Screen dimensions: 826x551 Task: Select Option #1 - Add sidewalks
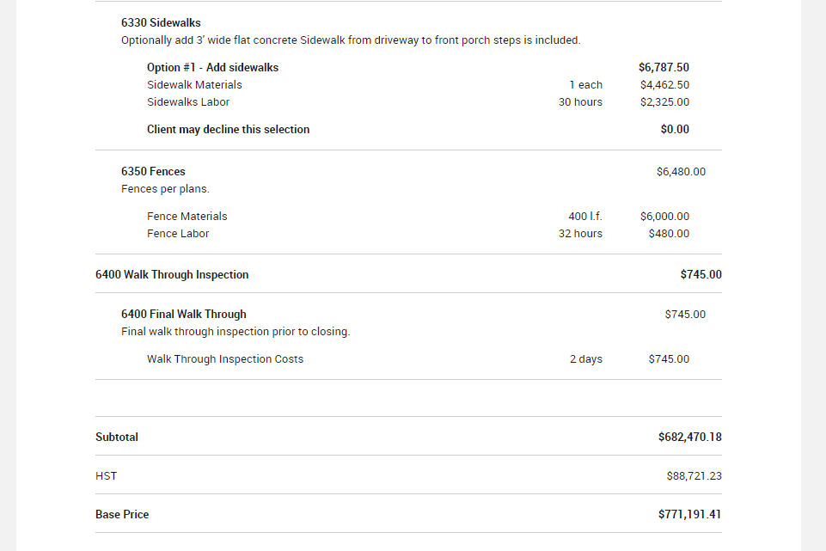[212, 67]
